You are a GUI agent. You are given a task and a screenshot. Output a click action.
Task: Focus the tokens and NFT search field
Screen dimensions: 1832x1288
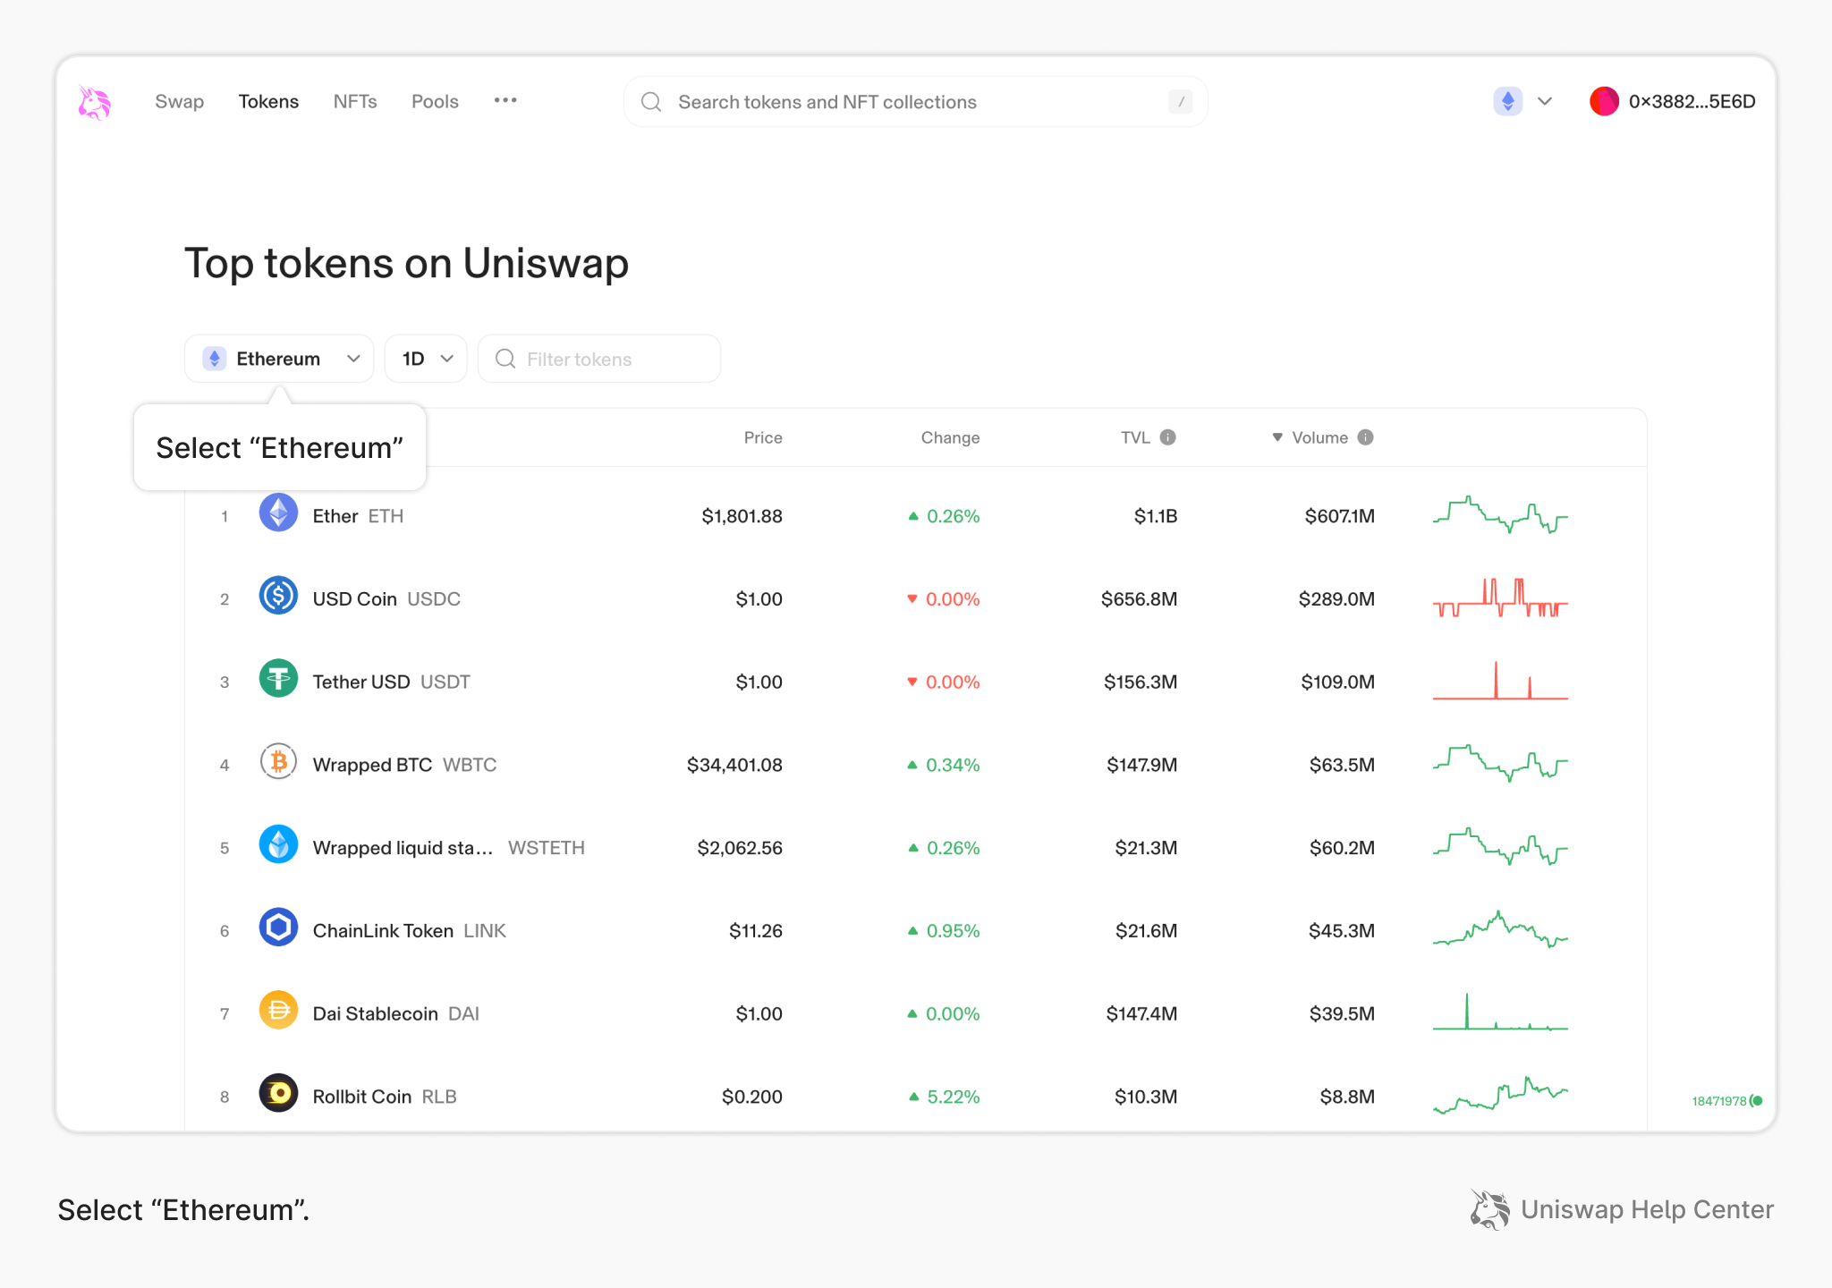pyautogui.click(x=916, y=102)
